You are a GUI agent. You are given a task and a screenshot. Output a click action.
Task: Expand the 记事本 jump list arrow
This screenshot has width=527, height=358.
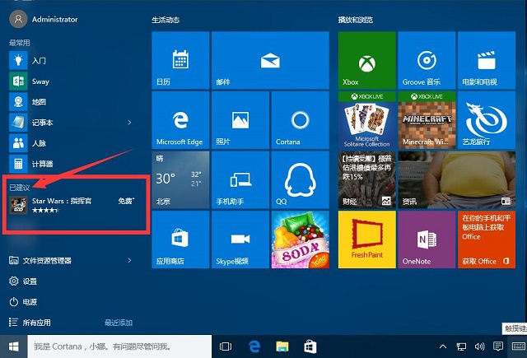click(129, 123)
